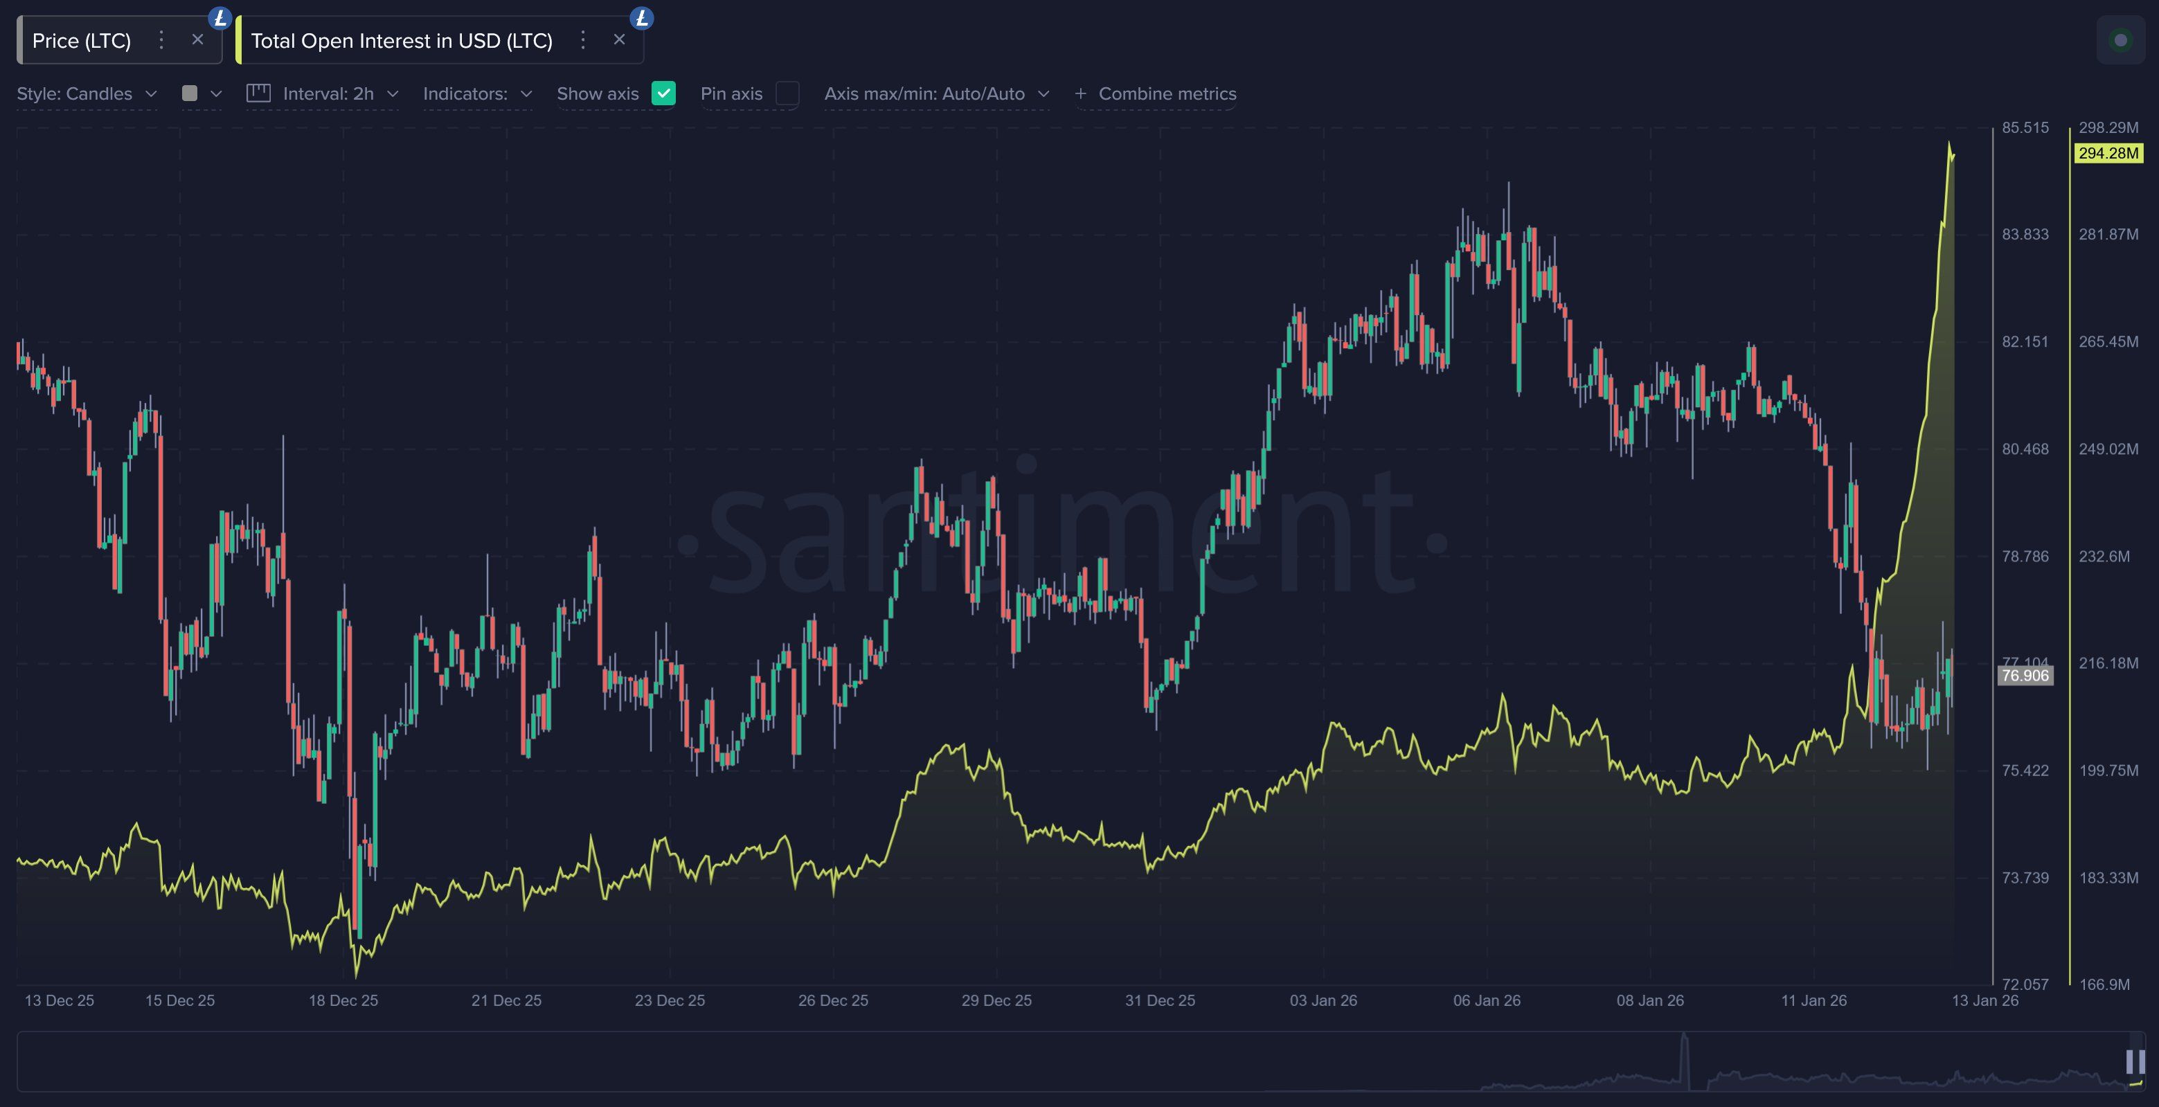Enable the Pin axis checkbox
Screen dimensions: 2159x1107
pyautogui.click(x=787, y=93)
